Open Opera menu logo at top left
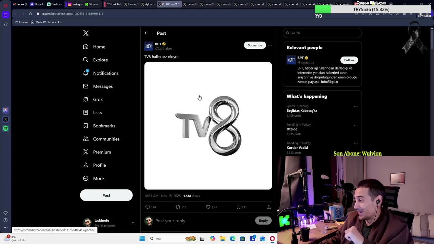 click(x=5, y=5)
